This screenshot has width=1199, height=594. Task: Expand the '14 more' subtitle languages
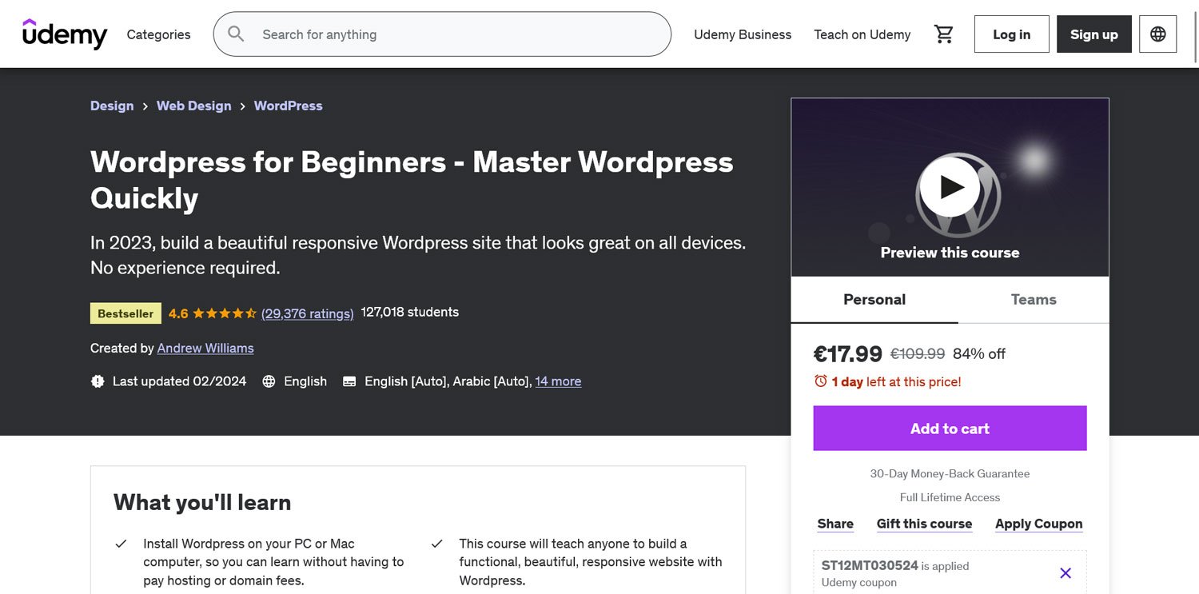pyautogui.click(x=558, y=381)
